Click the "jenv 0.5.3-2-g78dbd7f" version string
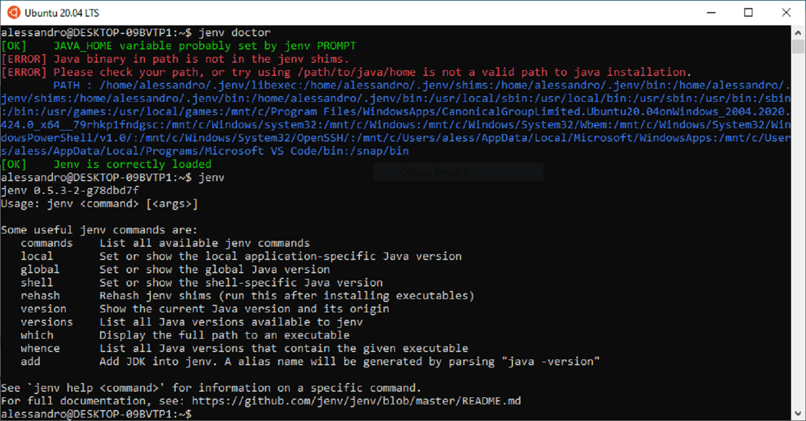This screenshot has height=421, width=806. pos(70,190)
